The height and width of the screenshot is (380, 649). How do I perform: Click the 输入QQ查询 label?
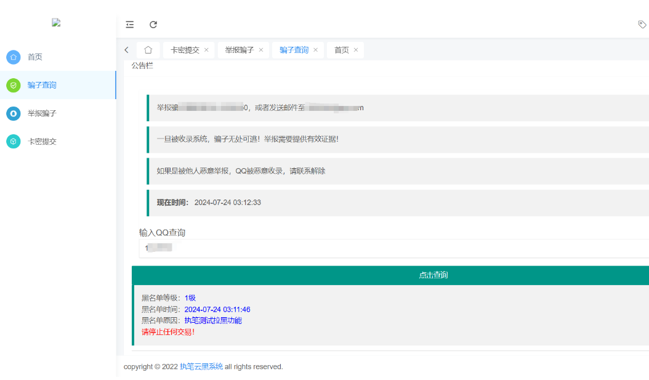tap(163, 233)
